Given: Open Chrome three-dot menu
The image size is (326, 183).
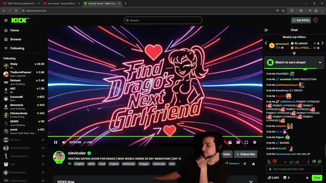Looking at the screenshot, I should click(322, 11).
